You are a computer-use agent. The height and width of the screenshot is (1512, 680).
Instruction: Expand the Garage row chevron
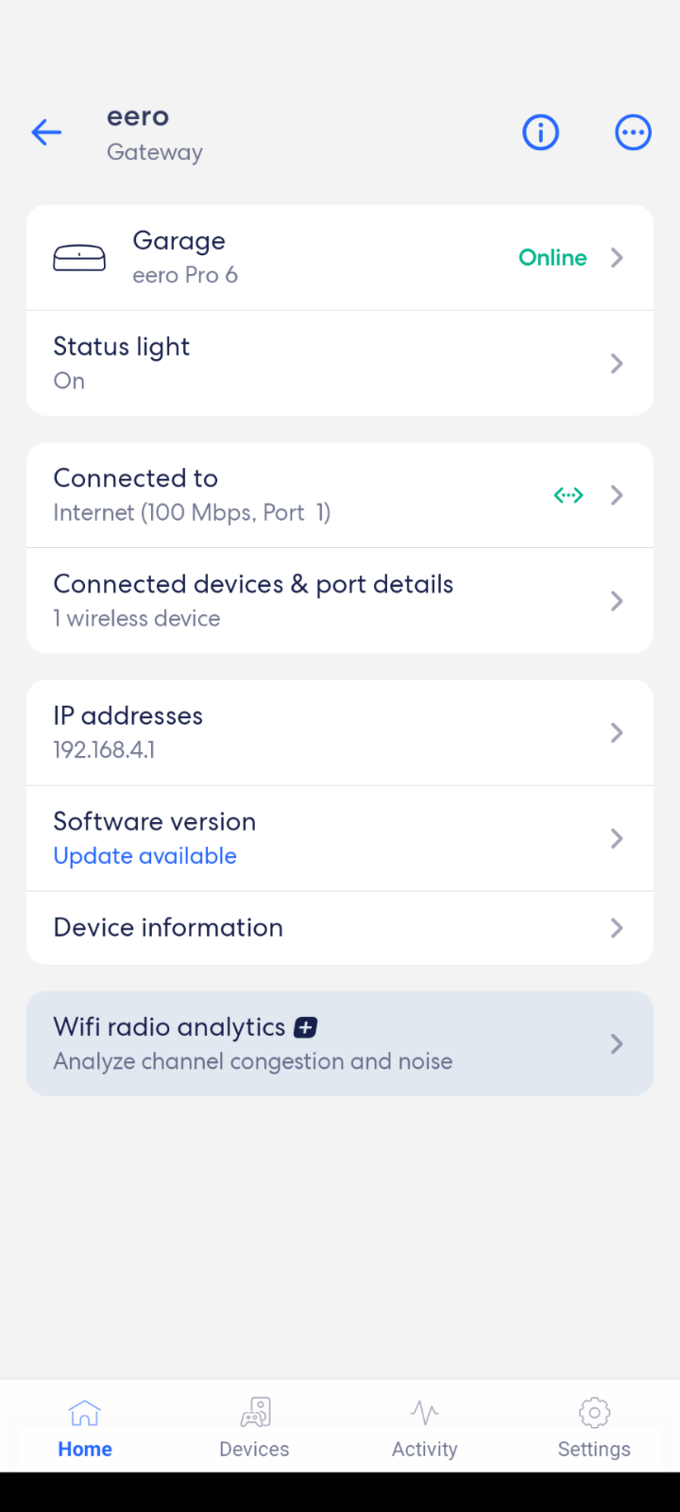(617, 258)
